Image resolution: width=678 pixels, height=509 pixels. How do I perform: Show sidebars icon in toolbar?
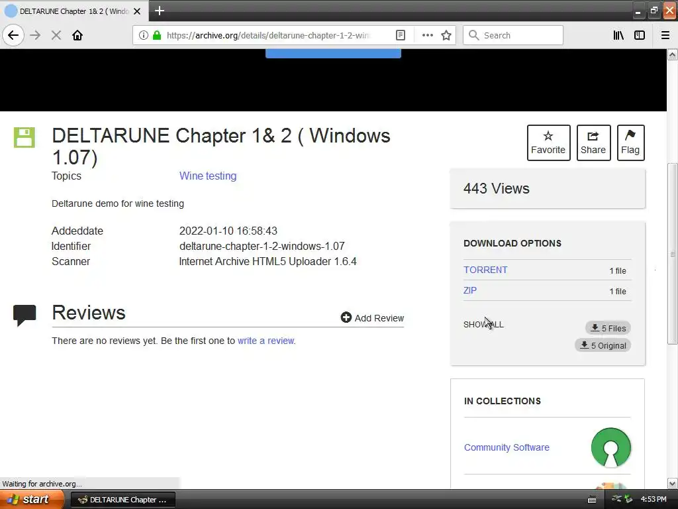pyautogui.click(x=640, y=35)
